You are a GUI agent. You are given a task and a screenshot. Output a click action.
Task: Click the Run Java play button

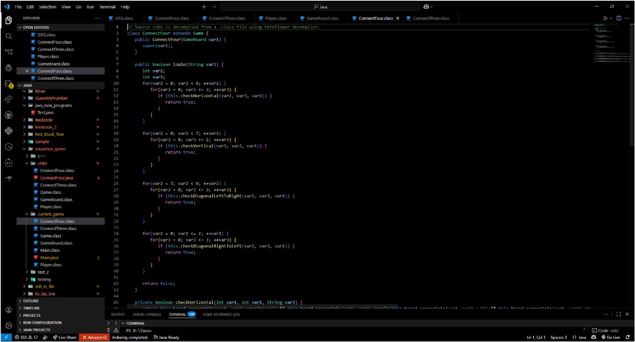pyautogui.click(x=605, y=18)
